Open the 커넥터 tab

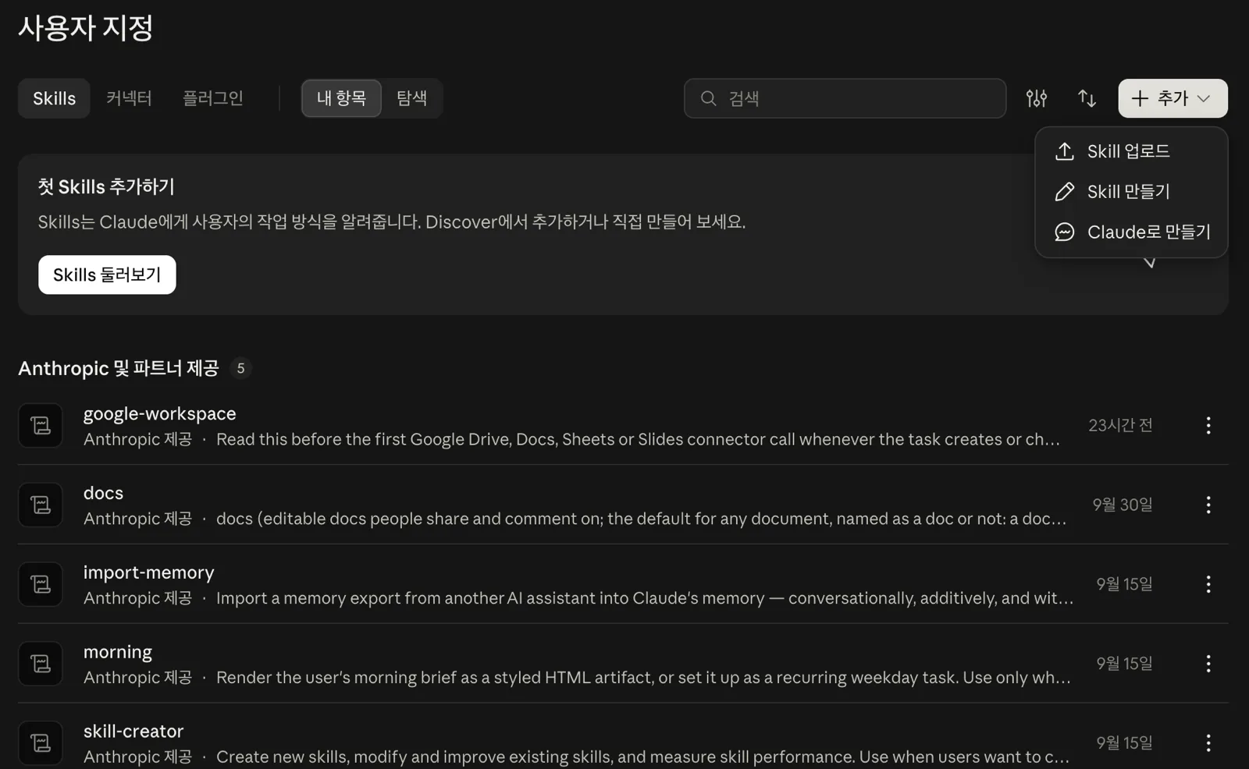[x=129, y=98]
